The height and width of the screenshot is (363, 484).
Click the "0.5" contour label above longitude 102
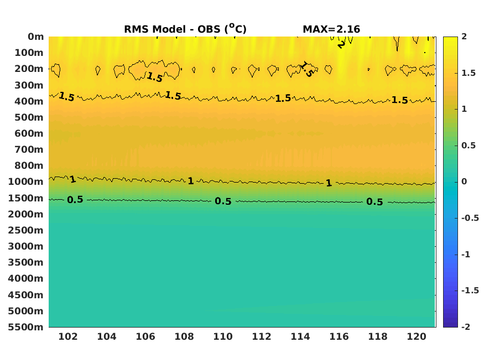coord(75,200)
